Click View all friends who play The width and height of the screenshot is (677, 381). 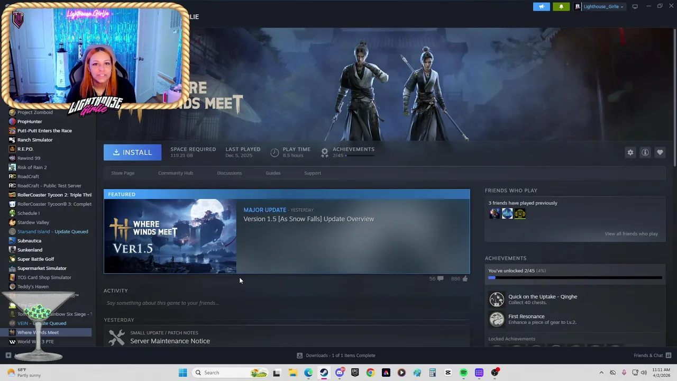pos(631,234)
